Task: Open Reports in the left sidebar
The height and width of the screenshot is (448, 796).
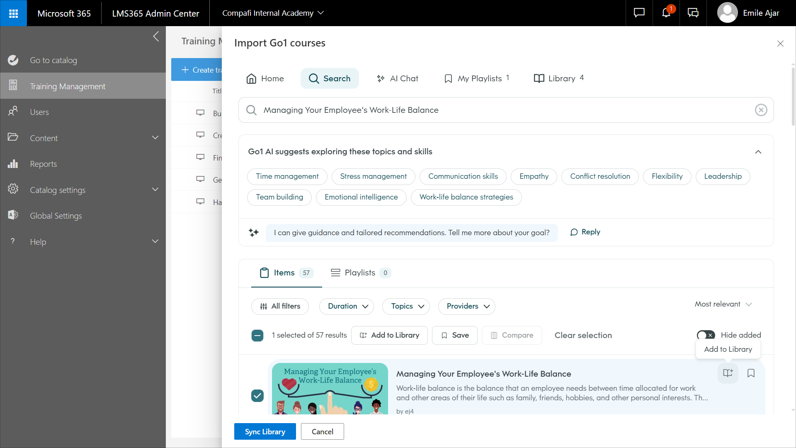Action: click(43, 163)
